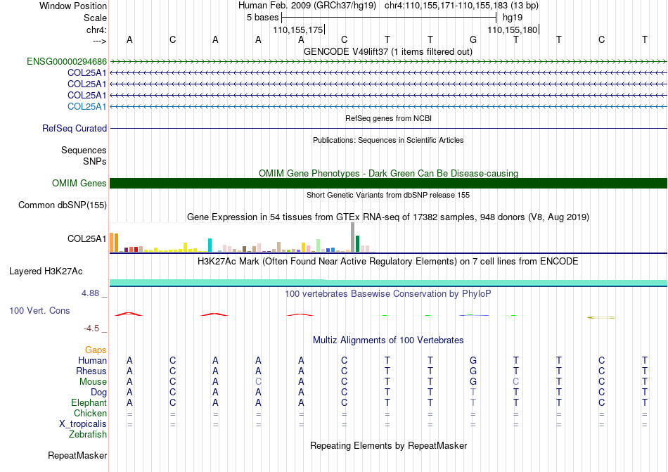Open RefSeq Curated track label
The height and width of the screenshot is (472, 668).
(75, 128)
